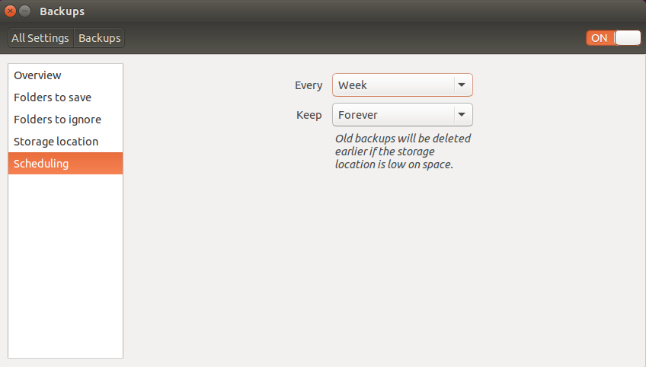The height and width of the screenshot is (367, 646).
Task: Click the 'Old backups will be deleted' note
Action: point(402,152)
